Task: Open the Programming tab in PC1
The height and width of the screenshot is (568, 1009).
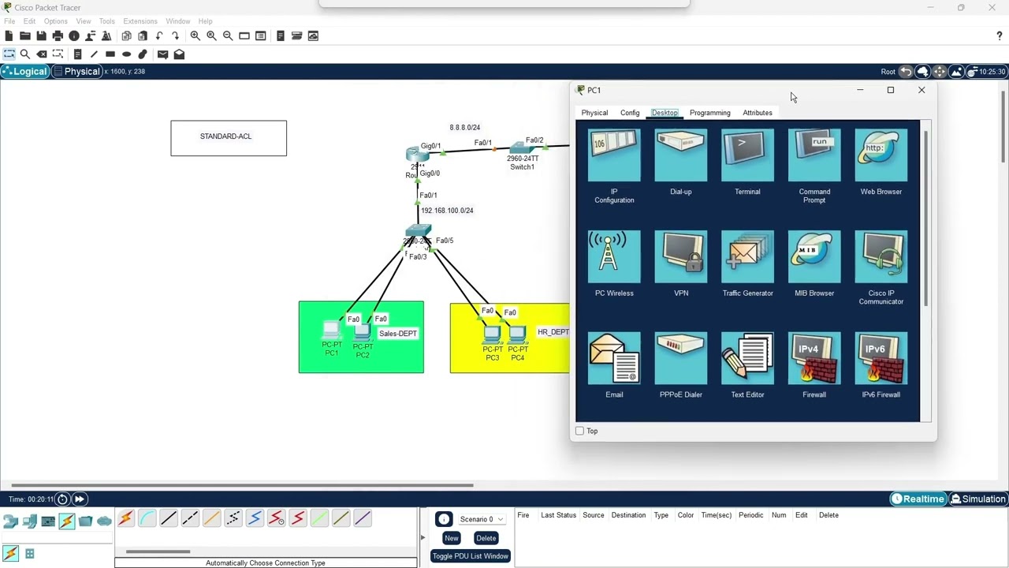Action: [x=709, y=113]
